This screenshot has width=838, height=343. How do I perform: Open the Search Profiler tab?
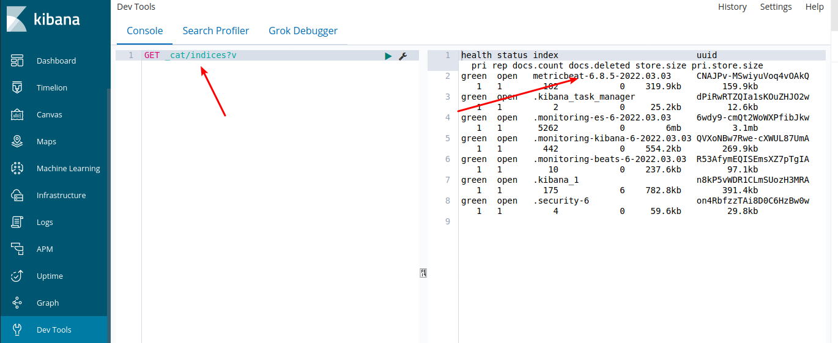pyautogui.click(x=216, y=31)
